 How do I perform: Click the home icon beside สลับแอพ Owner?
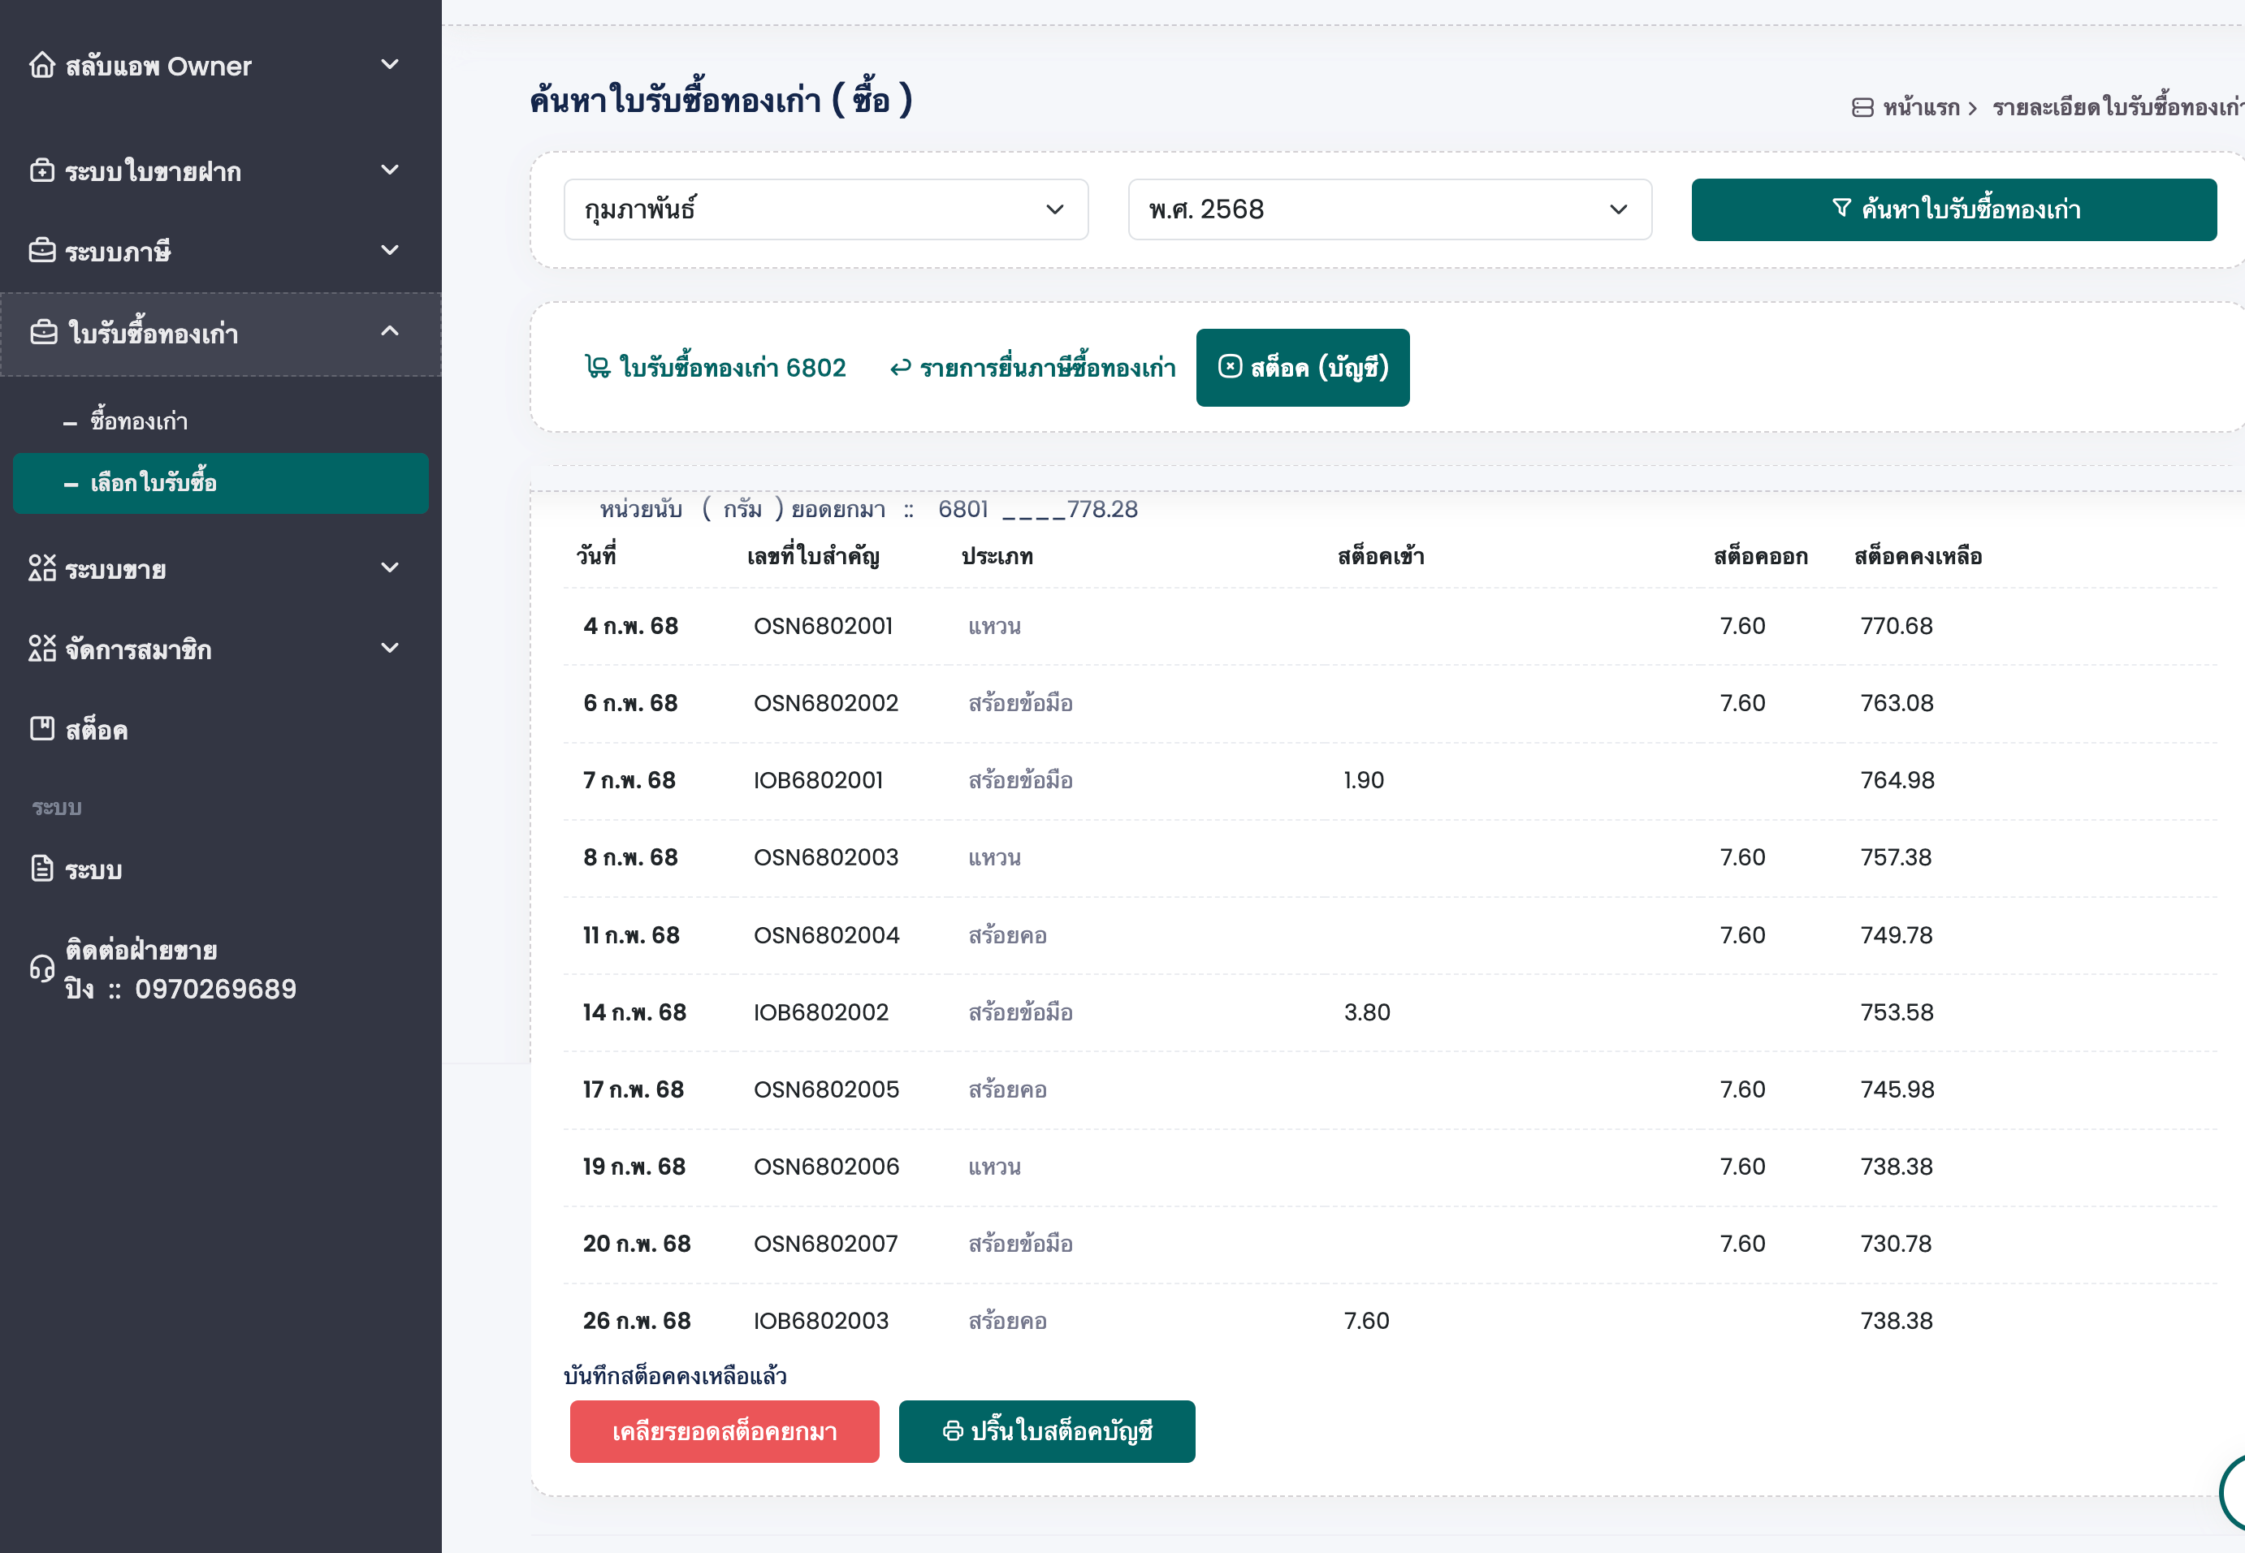click(42, 65)
